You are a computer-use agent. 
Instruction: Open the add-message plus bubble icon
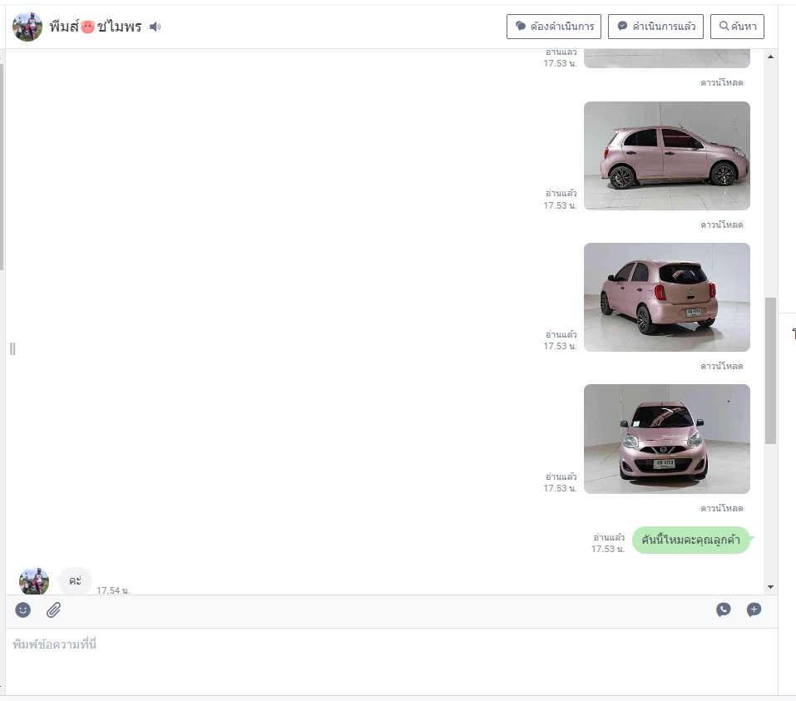click(754, 610)
